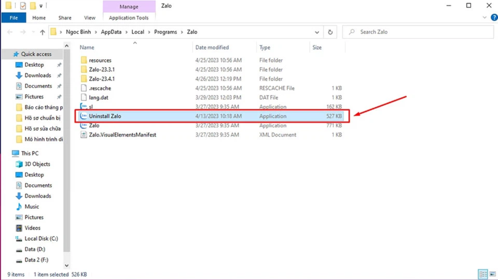Open pinned Documents under Quick access
498x280 pixels.
coord(38,86)
